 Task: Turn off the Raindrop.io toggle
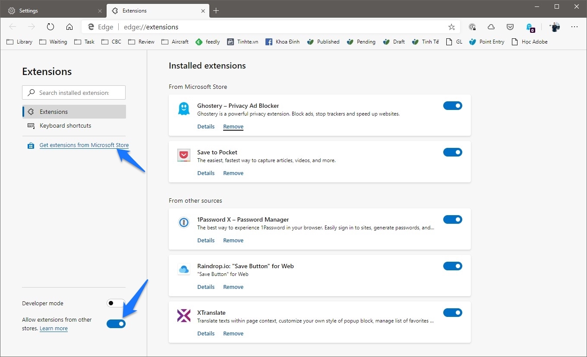point(453,266)
